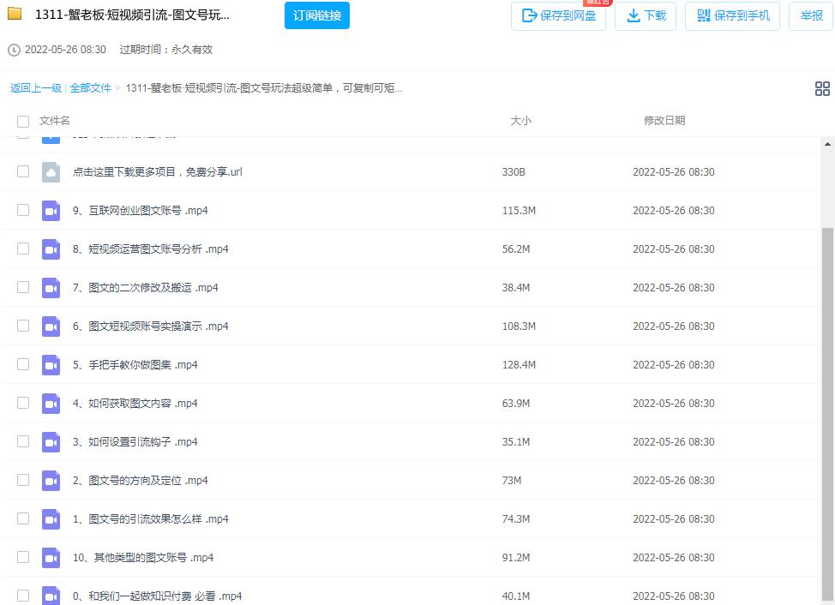Open 全部文件 breadcrumb link
Screen dimensions: 835x605
[90, 88]
